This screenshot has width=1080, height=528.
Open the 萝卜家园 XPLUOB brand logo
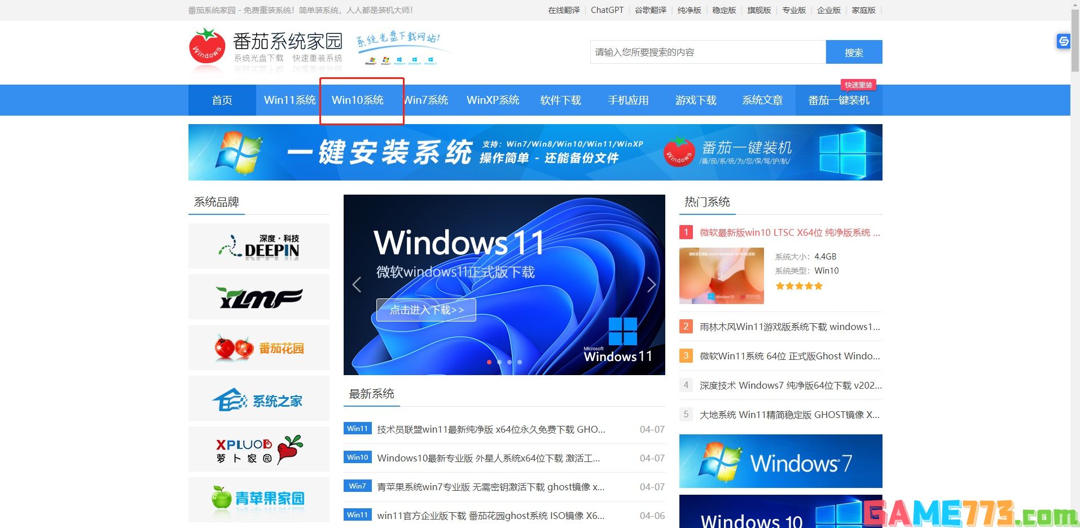click(x=259, y=449)
